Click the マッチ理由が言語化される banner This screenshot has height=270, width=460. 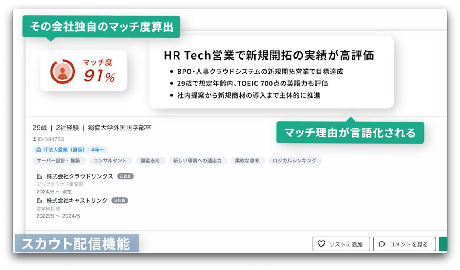pos(350,133)
